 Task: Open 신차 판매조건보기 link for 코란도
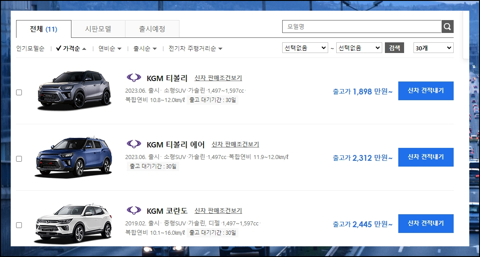[218, 211]
